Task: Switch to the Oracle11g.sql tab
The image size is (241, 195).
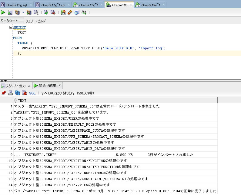Action: click(17, 5)
